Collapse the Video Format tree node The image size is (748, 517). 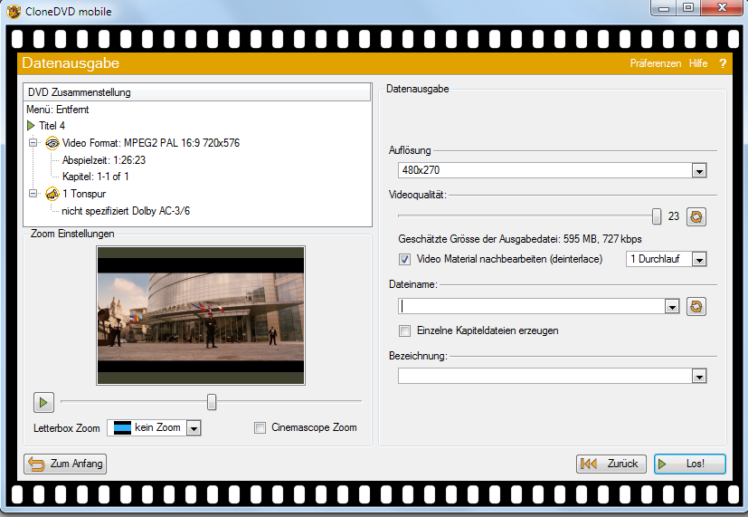click(33, 142)
